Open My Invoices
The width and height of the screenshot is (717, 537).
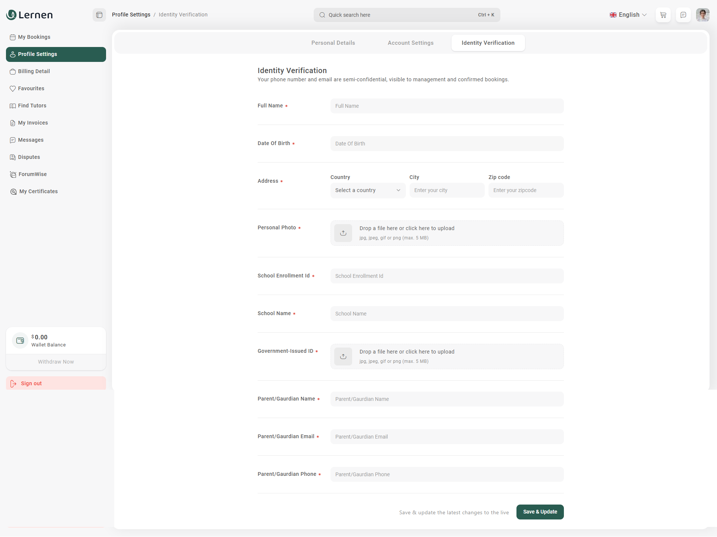33,123
